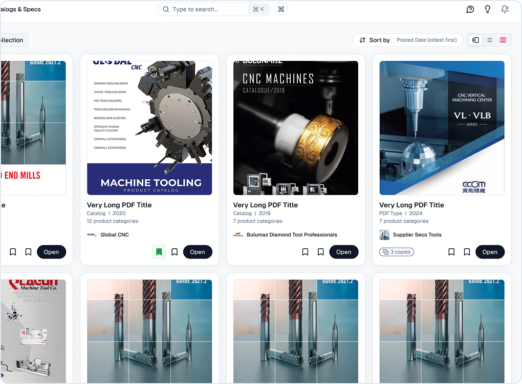The image size is (522, 384).
Task: Click the Bulumaz card's Very Long PDF Title
Action: 265,205
